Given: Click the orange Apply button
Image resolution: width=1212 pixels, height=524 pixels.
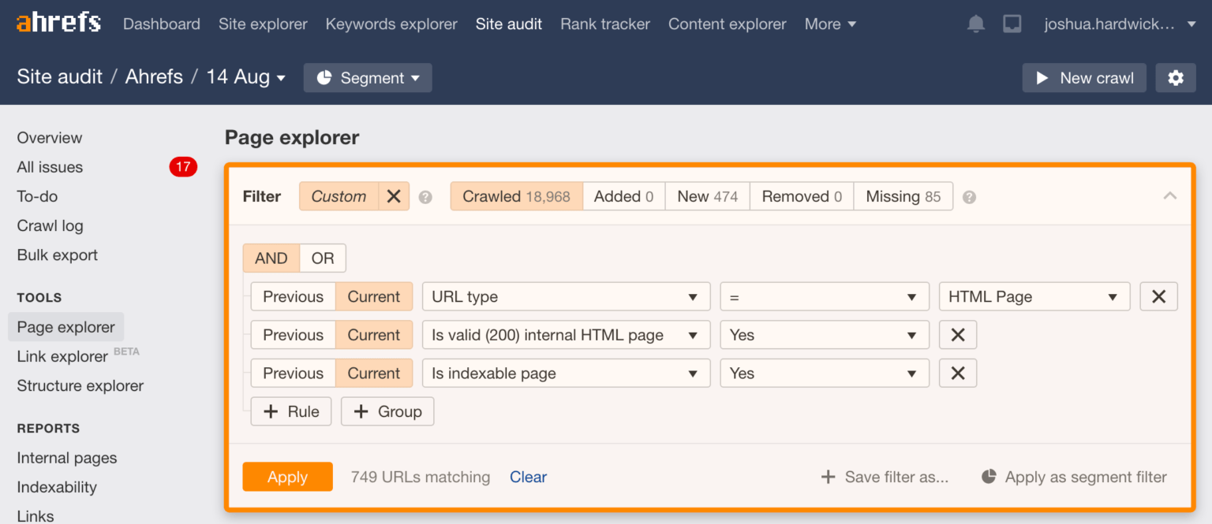Looking at the screenshot, I should tap(287, 477).
